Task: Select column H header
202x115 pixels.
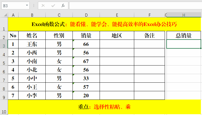Action: point(184,15)
